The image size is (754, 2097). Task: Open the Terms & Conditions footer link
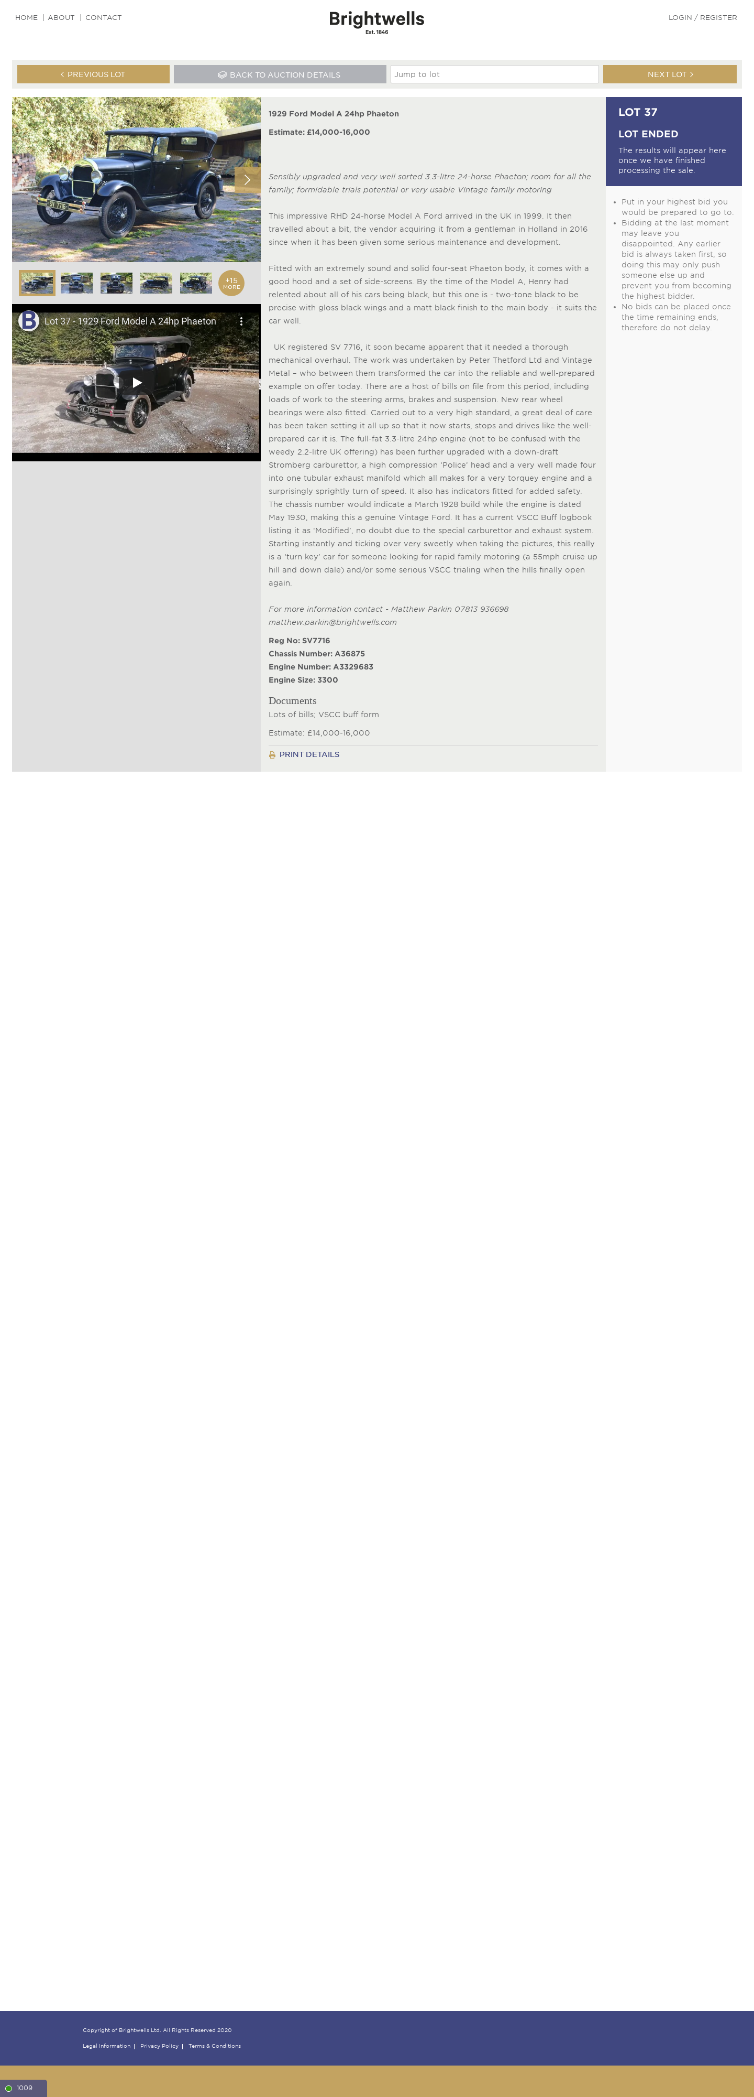coord(215,2046)
